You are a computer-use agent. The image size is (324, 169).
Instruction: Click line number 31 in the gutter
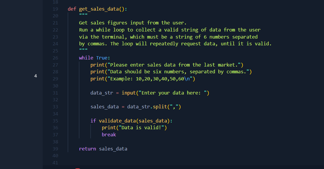(55, 93)
